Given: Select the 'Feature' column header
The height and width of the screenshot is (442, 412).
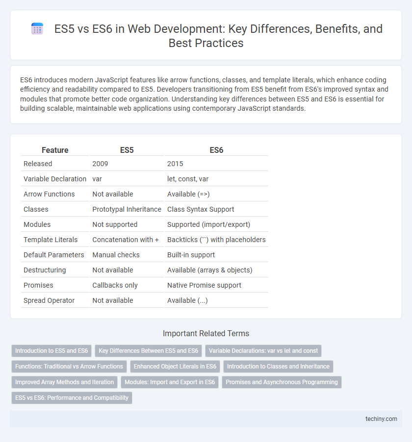Looking at the screenshot, I should [55, 150].
